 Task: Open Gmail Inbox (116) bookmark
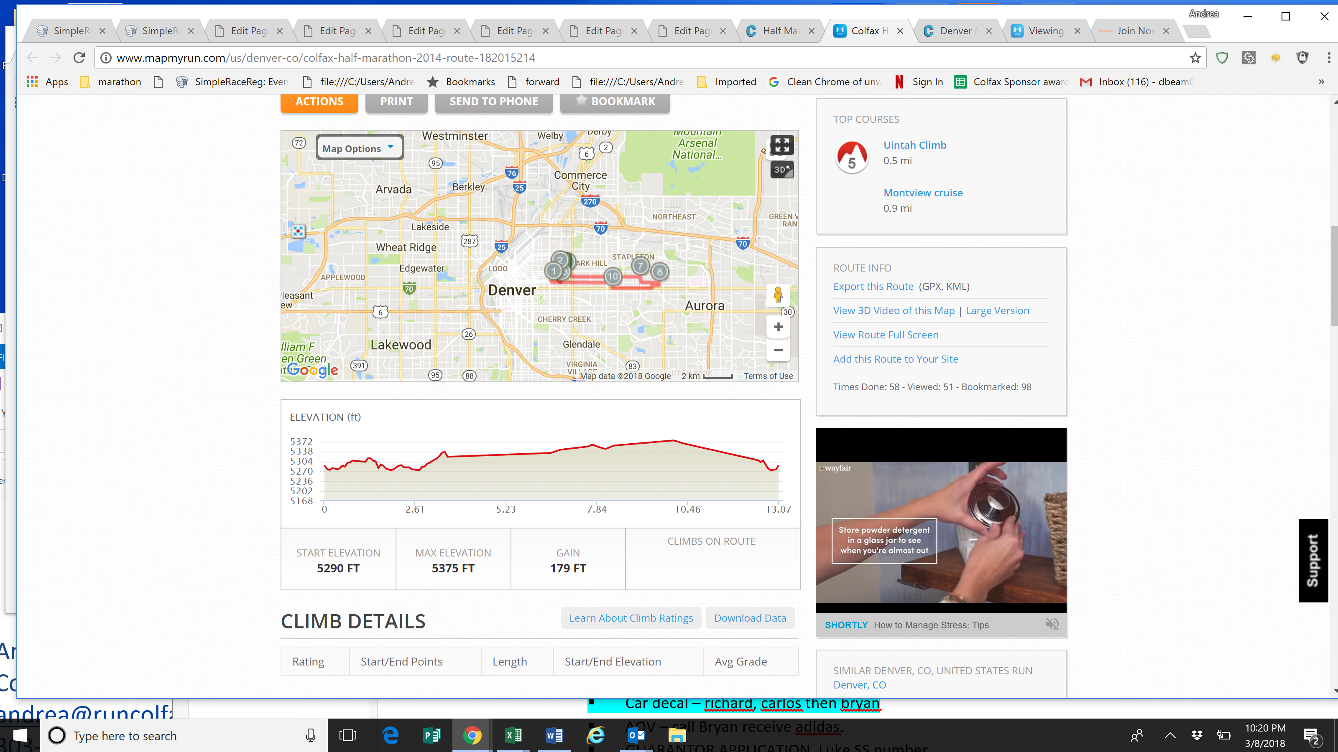coord(1136,82)
